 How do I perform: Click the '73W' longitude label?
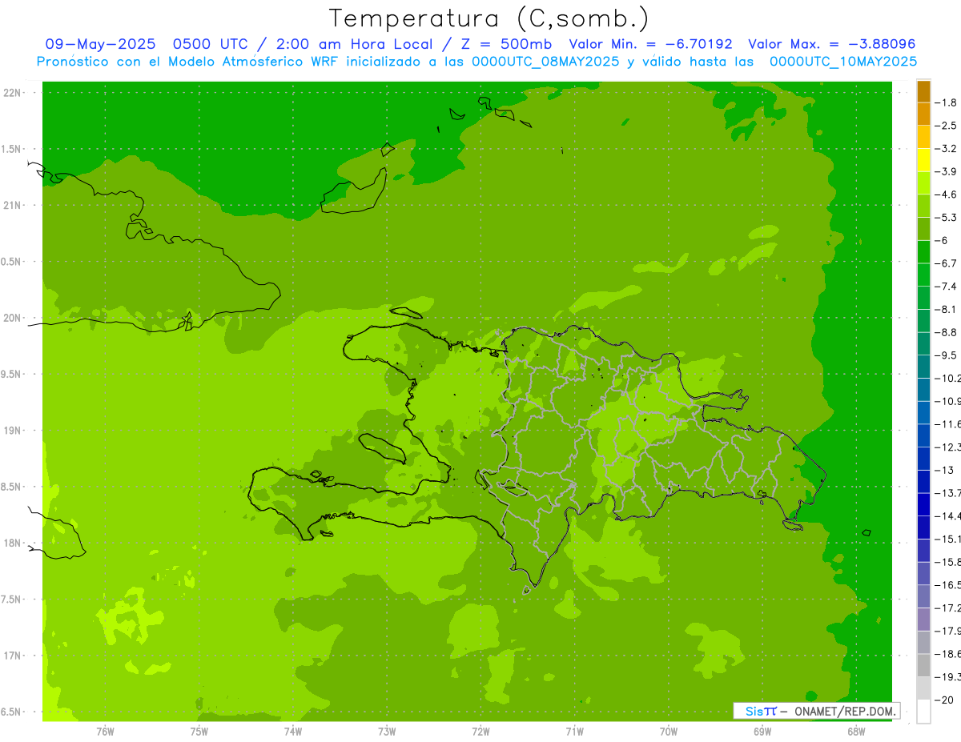(387, 732)
